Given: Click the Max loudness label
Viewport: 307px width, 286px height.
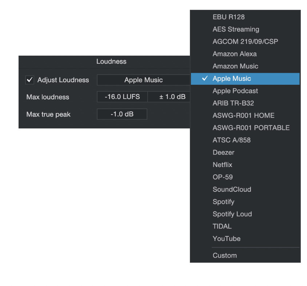Looking at the screenshot, I should [48, 97].
